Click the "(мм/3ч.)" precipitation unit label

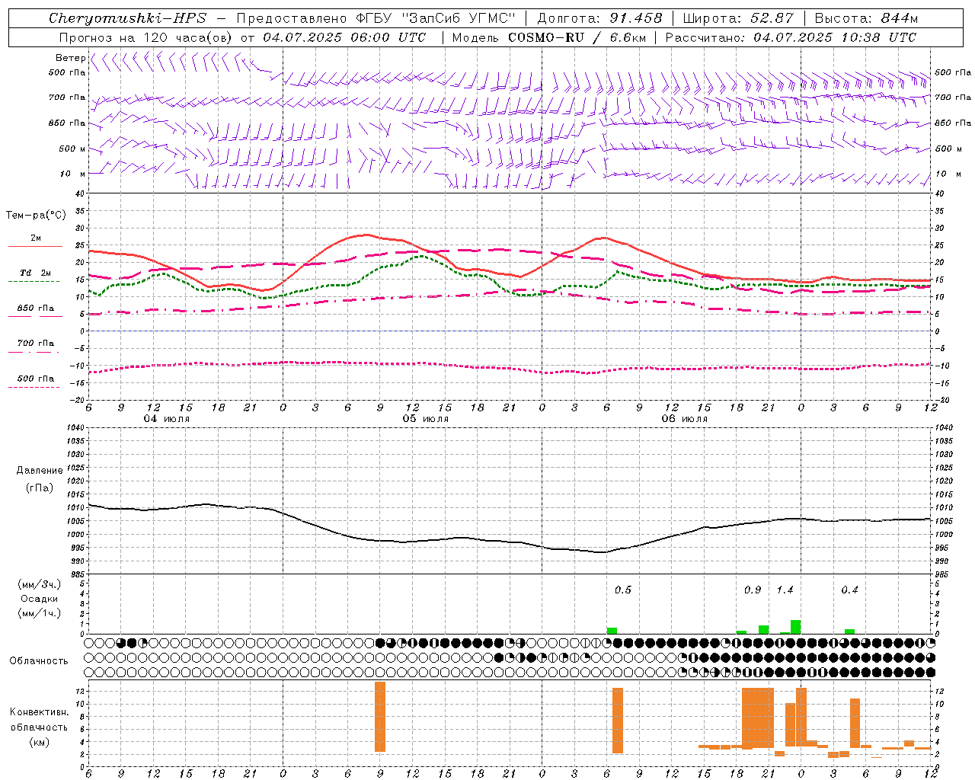[x=40, y=584]
